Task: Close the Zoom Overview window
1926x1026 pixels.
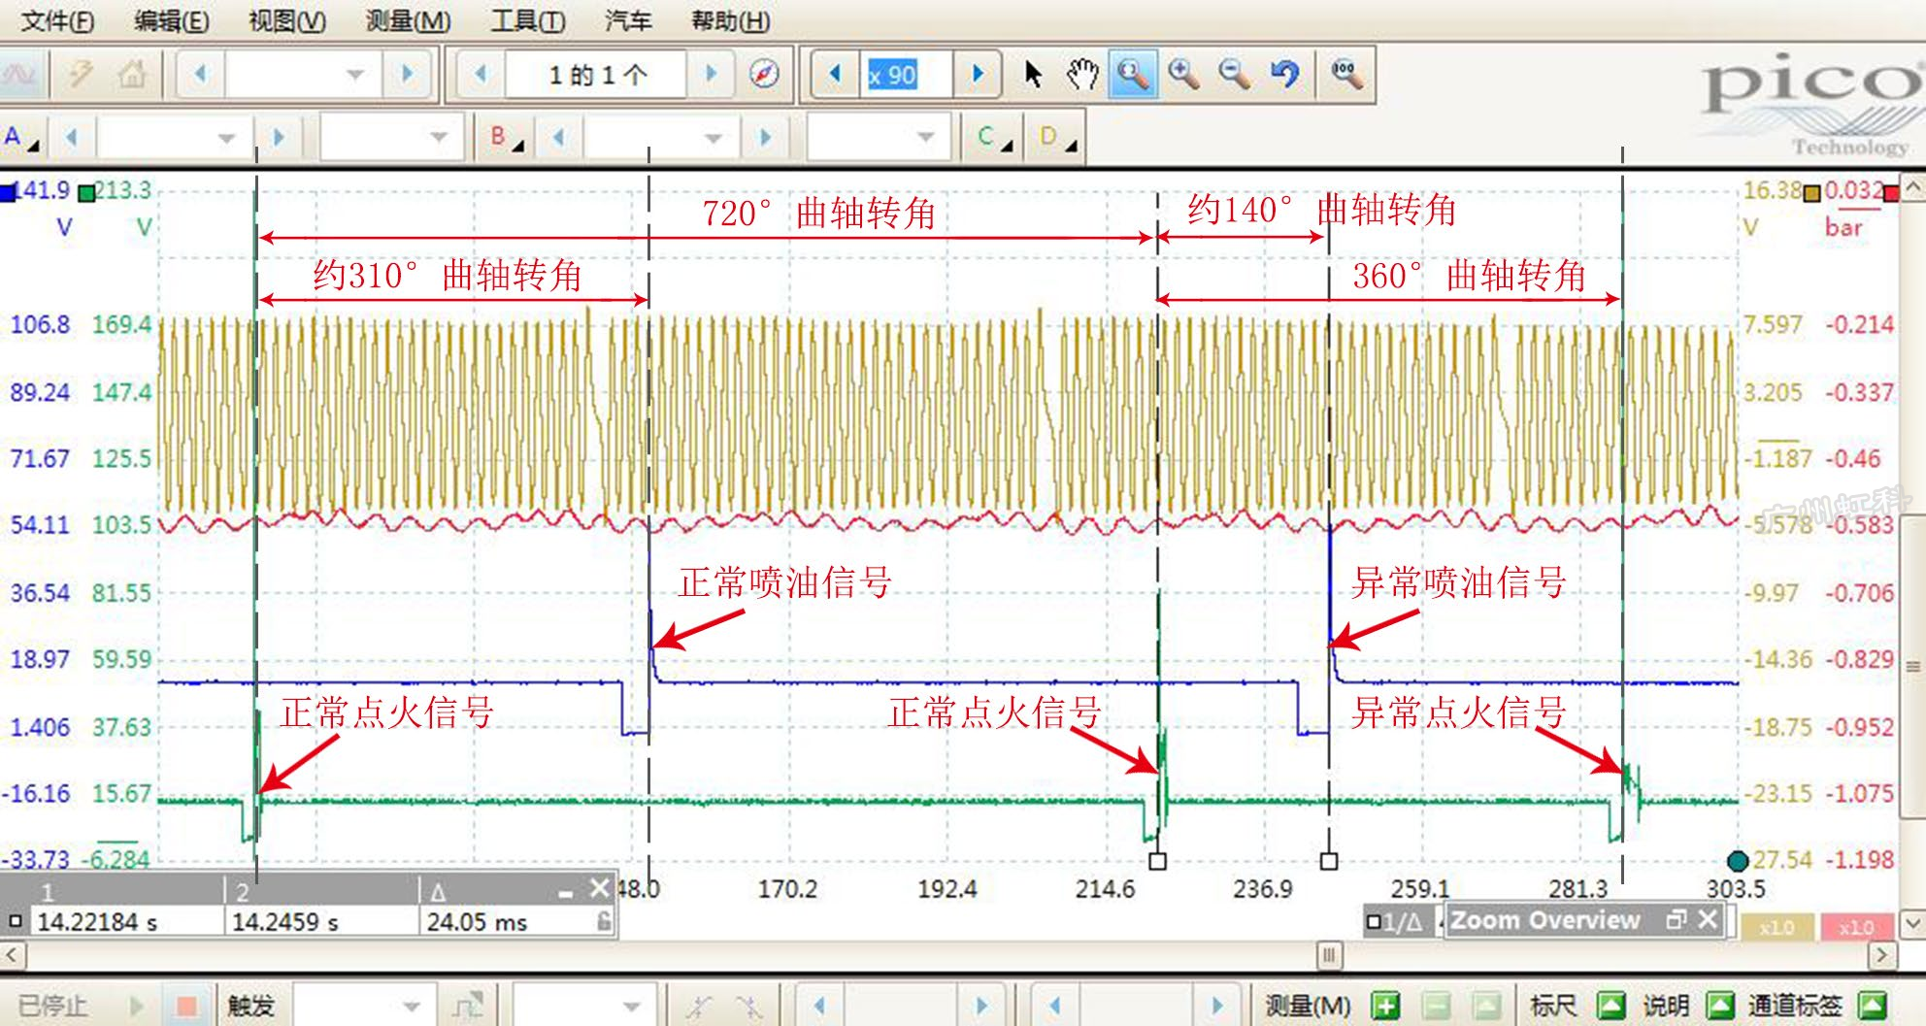Action: tap(1708, 919)
